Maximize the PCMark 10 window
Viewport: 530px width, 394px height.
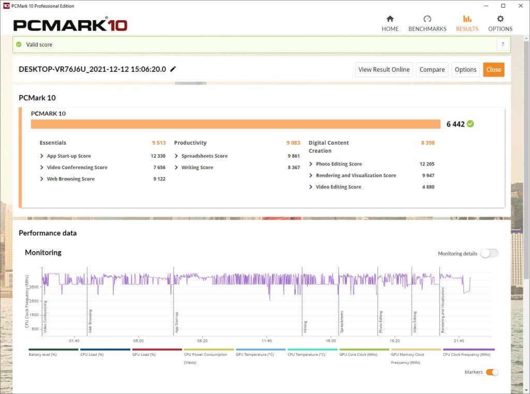coord(503,6)
